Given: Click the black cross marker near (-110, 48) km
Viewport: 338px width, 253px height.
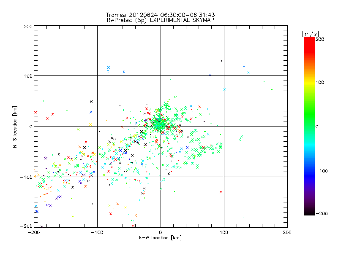Looking at the screenshot, I should 91,102.
